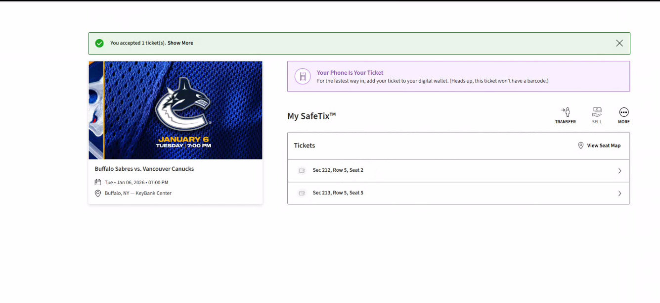Click the Tue Jan 06, 2026 date text
The image size is (660, 303).
136,183
